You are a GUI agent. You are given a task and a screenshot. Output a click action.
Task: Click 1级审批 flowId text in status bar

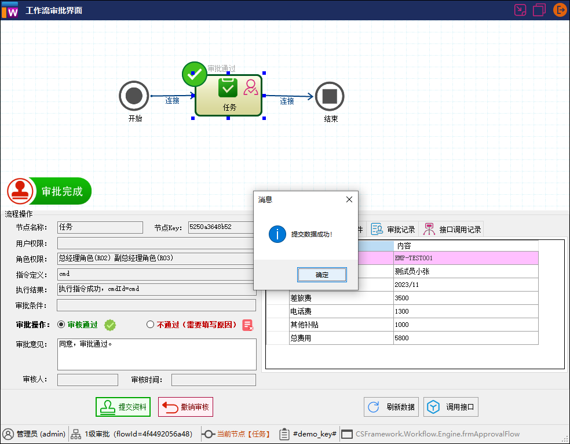(138, 434)
